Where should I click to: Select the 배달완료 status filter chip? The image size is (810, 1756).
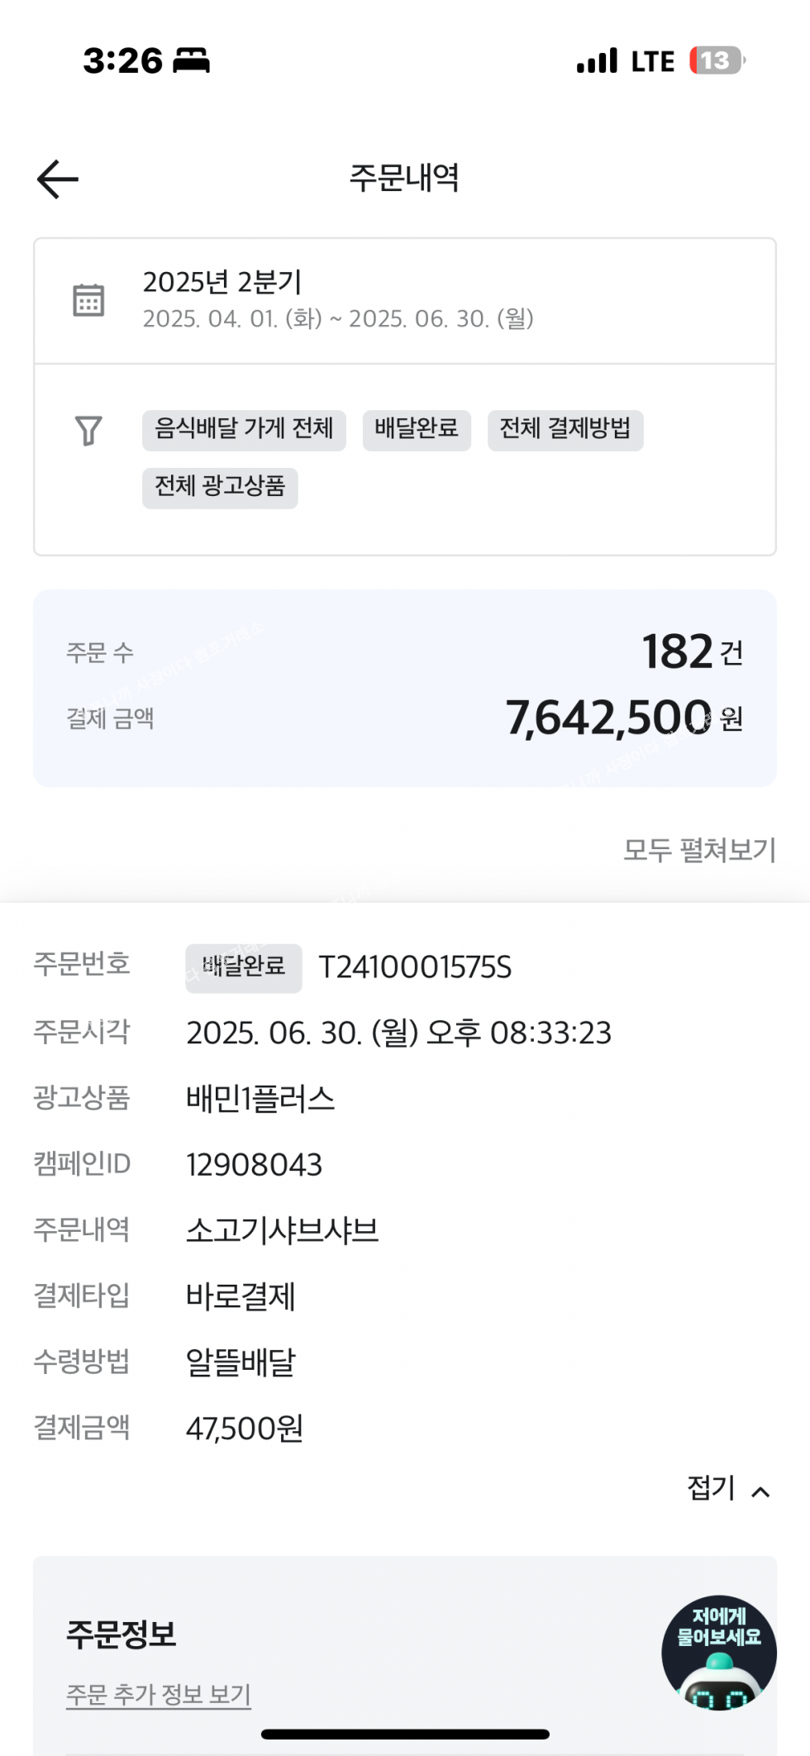click(417, 430)
